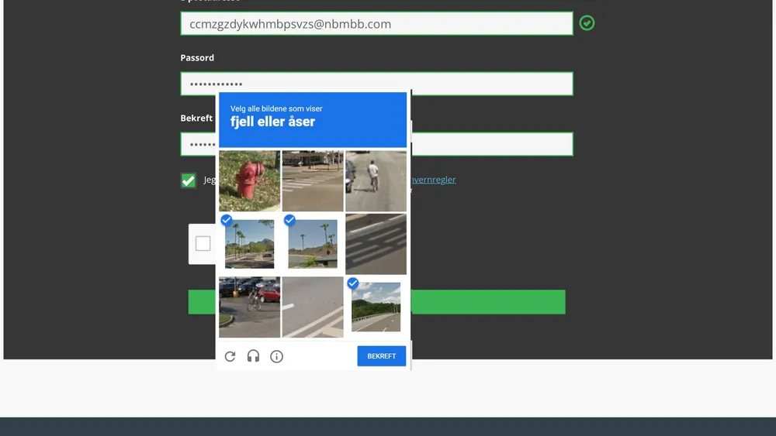Click the green email validation checkmark icon

[x=587, y=23]
